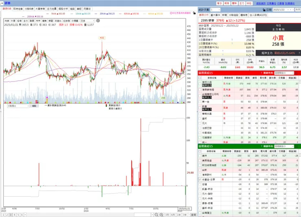Open the 到價通知 link
The width and height of the screenshot is (301, 217).
[290, 3]
